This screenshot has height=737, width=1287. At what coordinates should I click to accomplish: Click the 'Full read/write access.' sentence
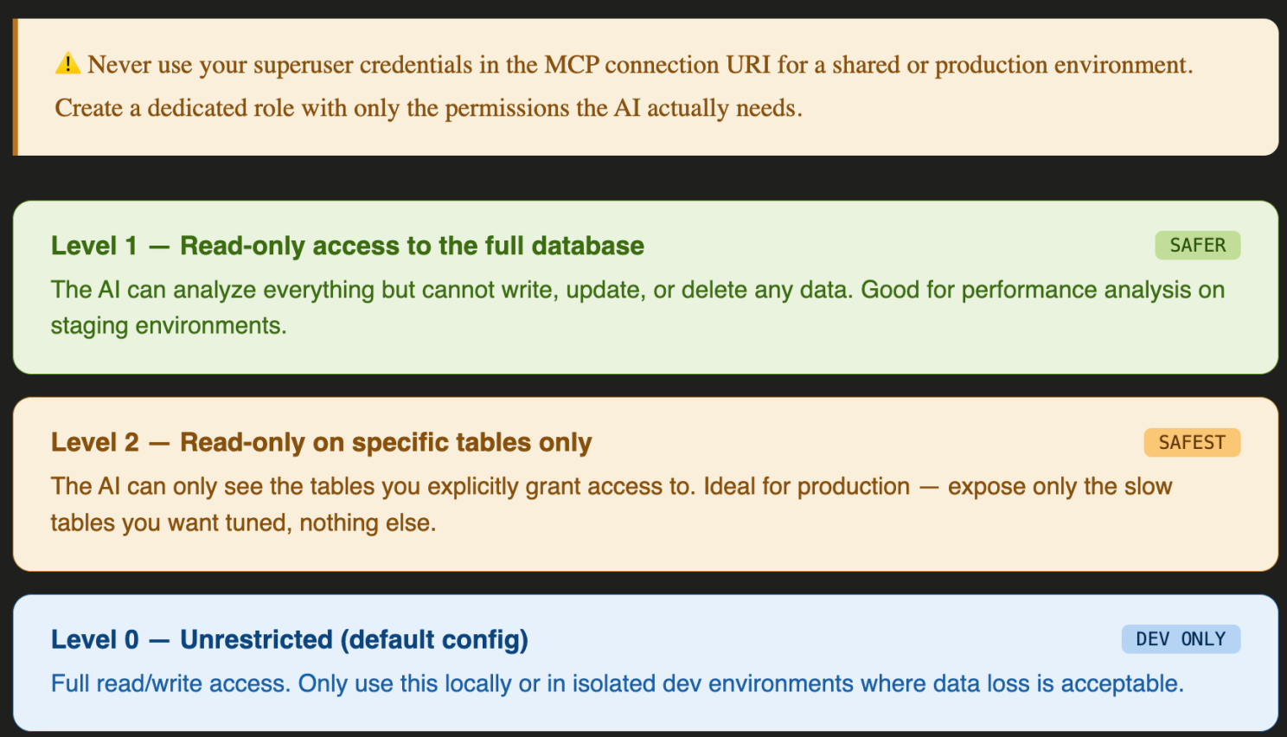click(x=170, y=683)
